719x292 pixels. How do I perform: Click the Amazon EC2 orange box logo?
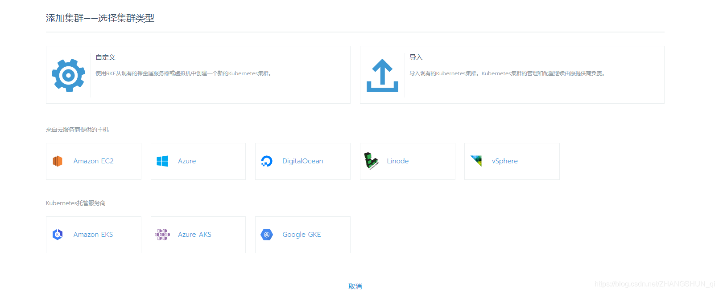point(58,161)
